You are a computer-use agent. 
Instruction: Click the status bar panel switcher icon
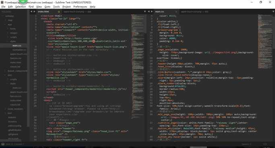[3, 144]
